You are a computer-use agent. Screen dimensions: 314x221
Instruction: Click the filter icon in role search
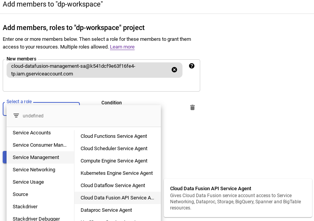coord(16,116)
